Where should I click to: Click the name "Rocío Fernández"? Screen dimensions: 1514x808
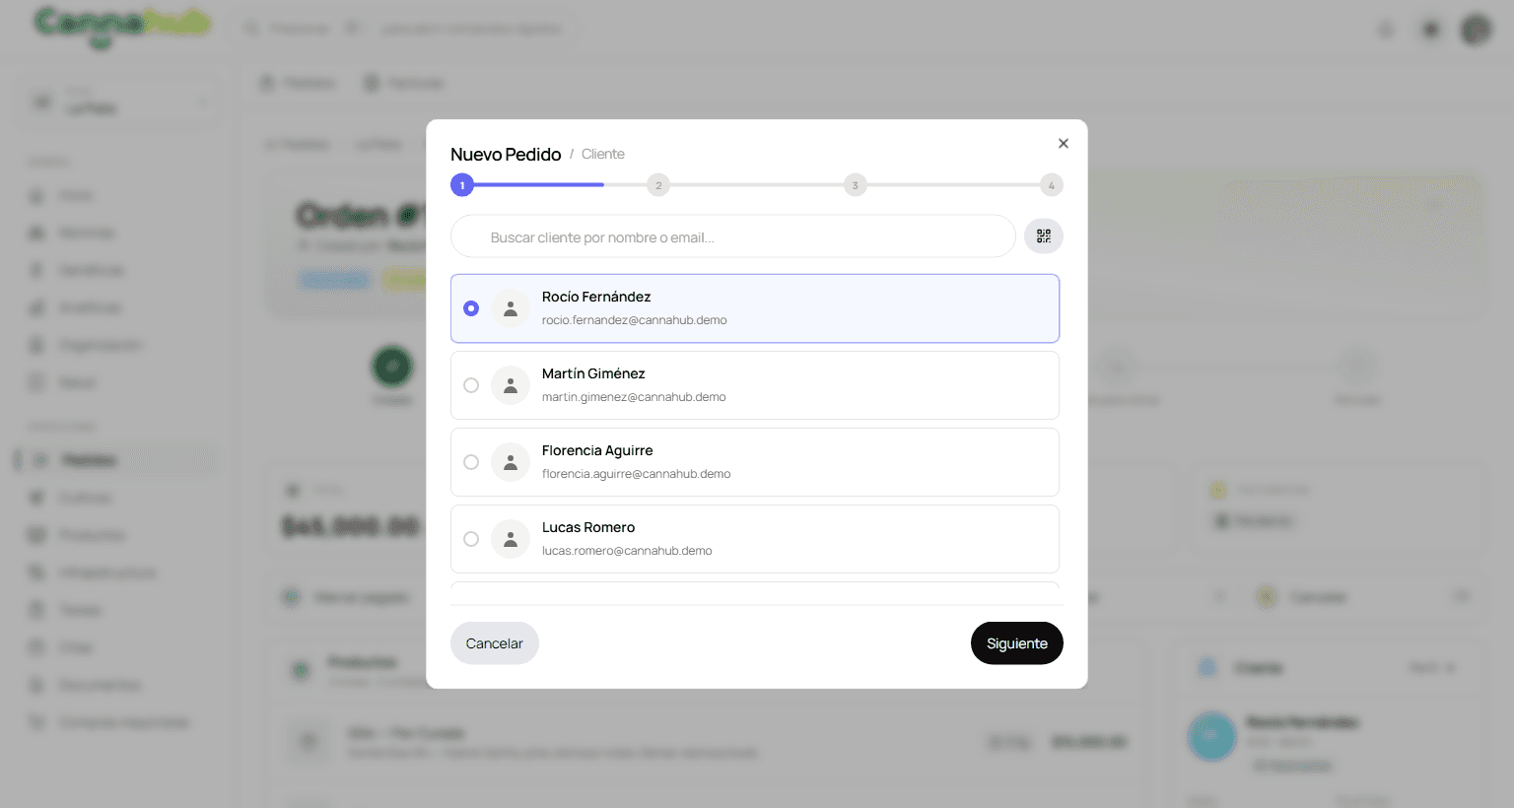[596, 297]
